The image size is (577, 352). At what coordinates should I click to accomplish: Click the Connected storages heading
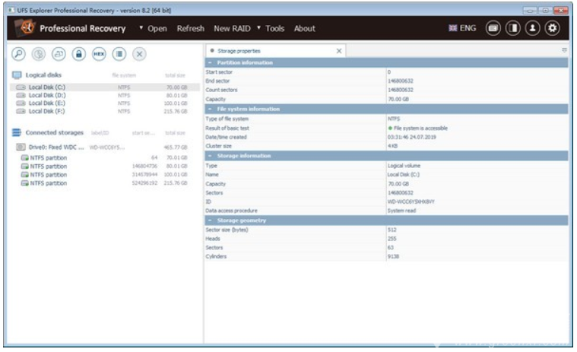coord(55,132)
